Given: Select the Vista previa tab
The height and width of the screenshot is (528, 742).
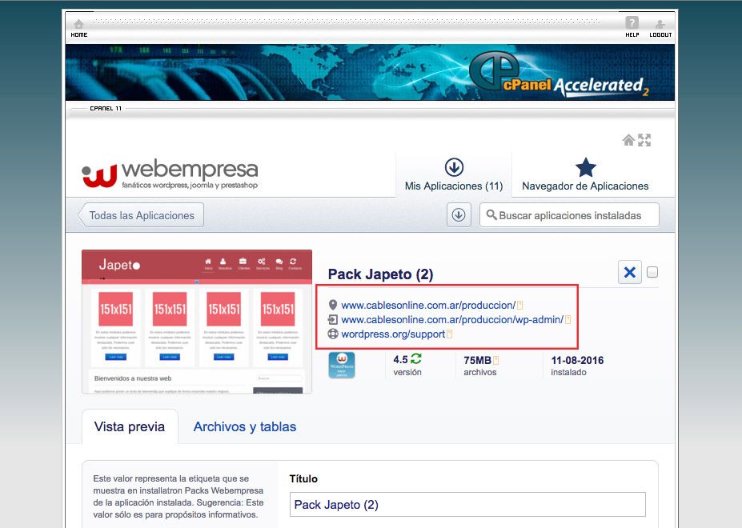Looking at the screenshot, I should pos(130,426).
